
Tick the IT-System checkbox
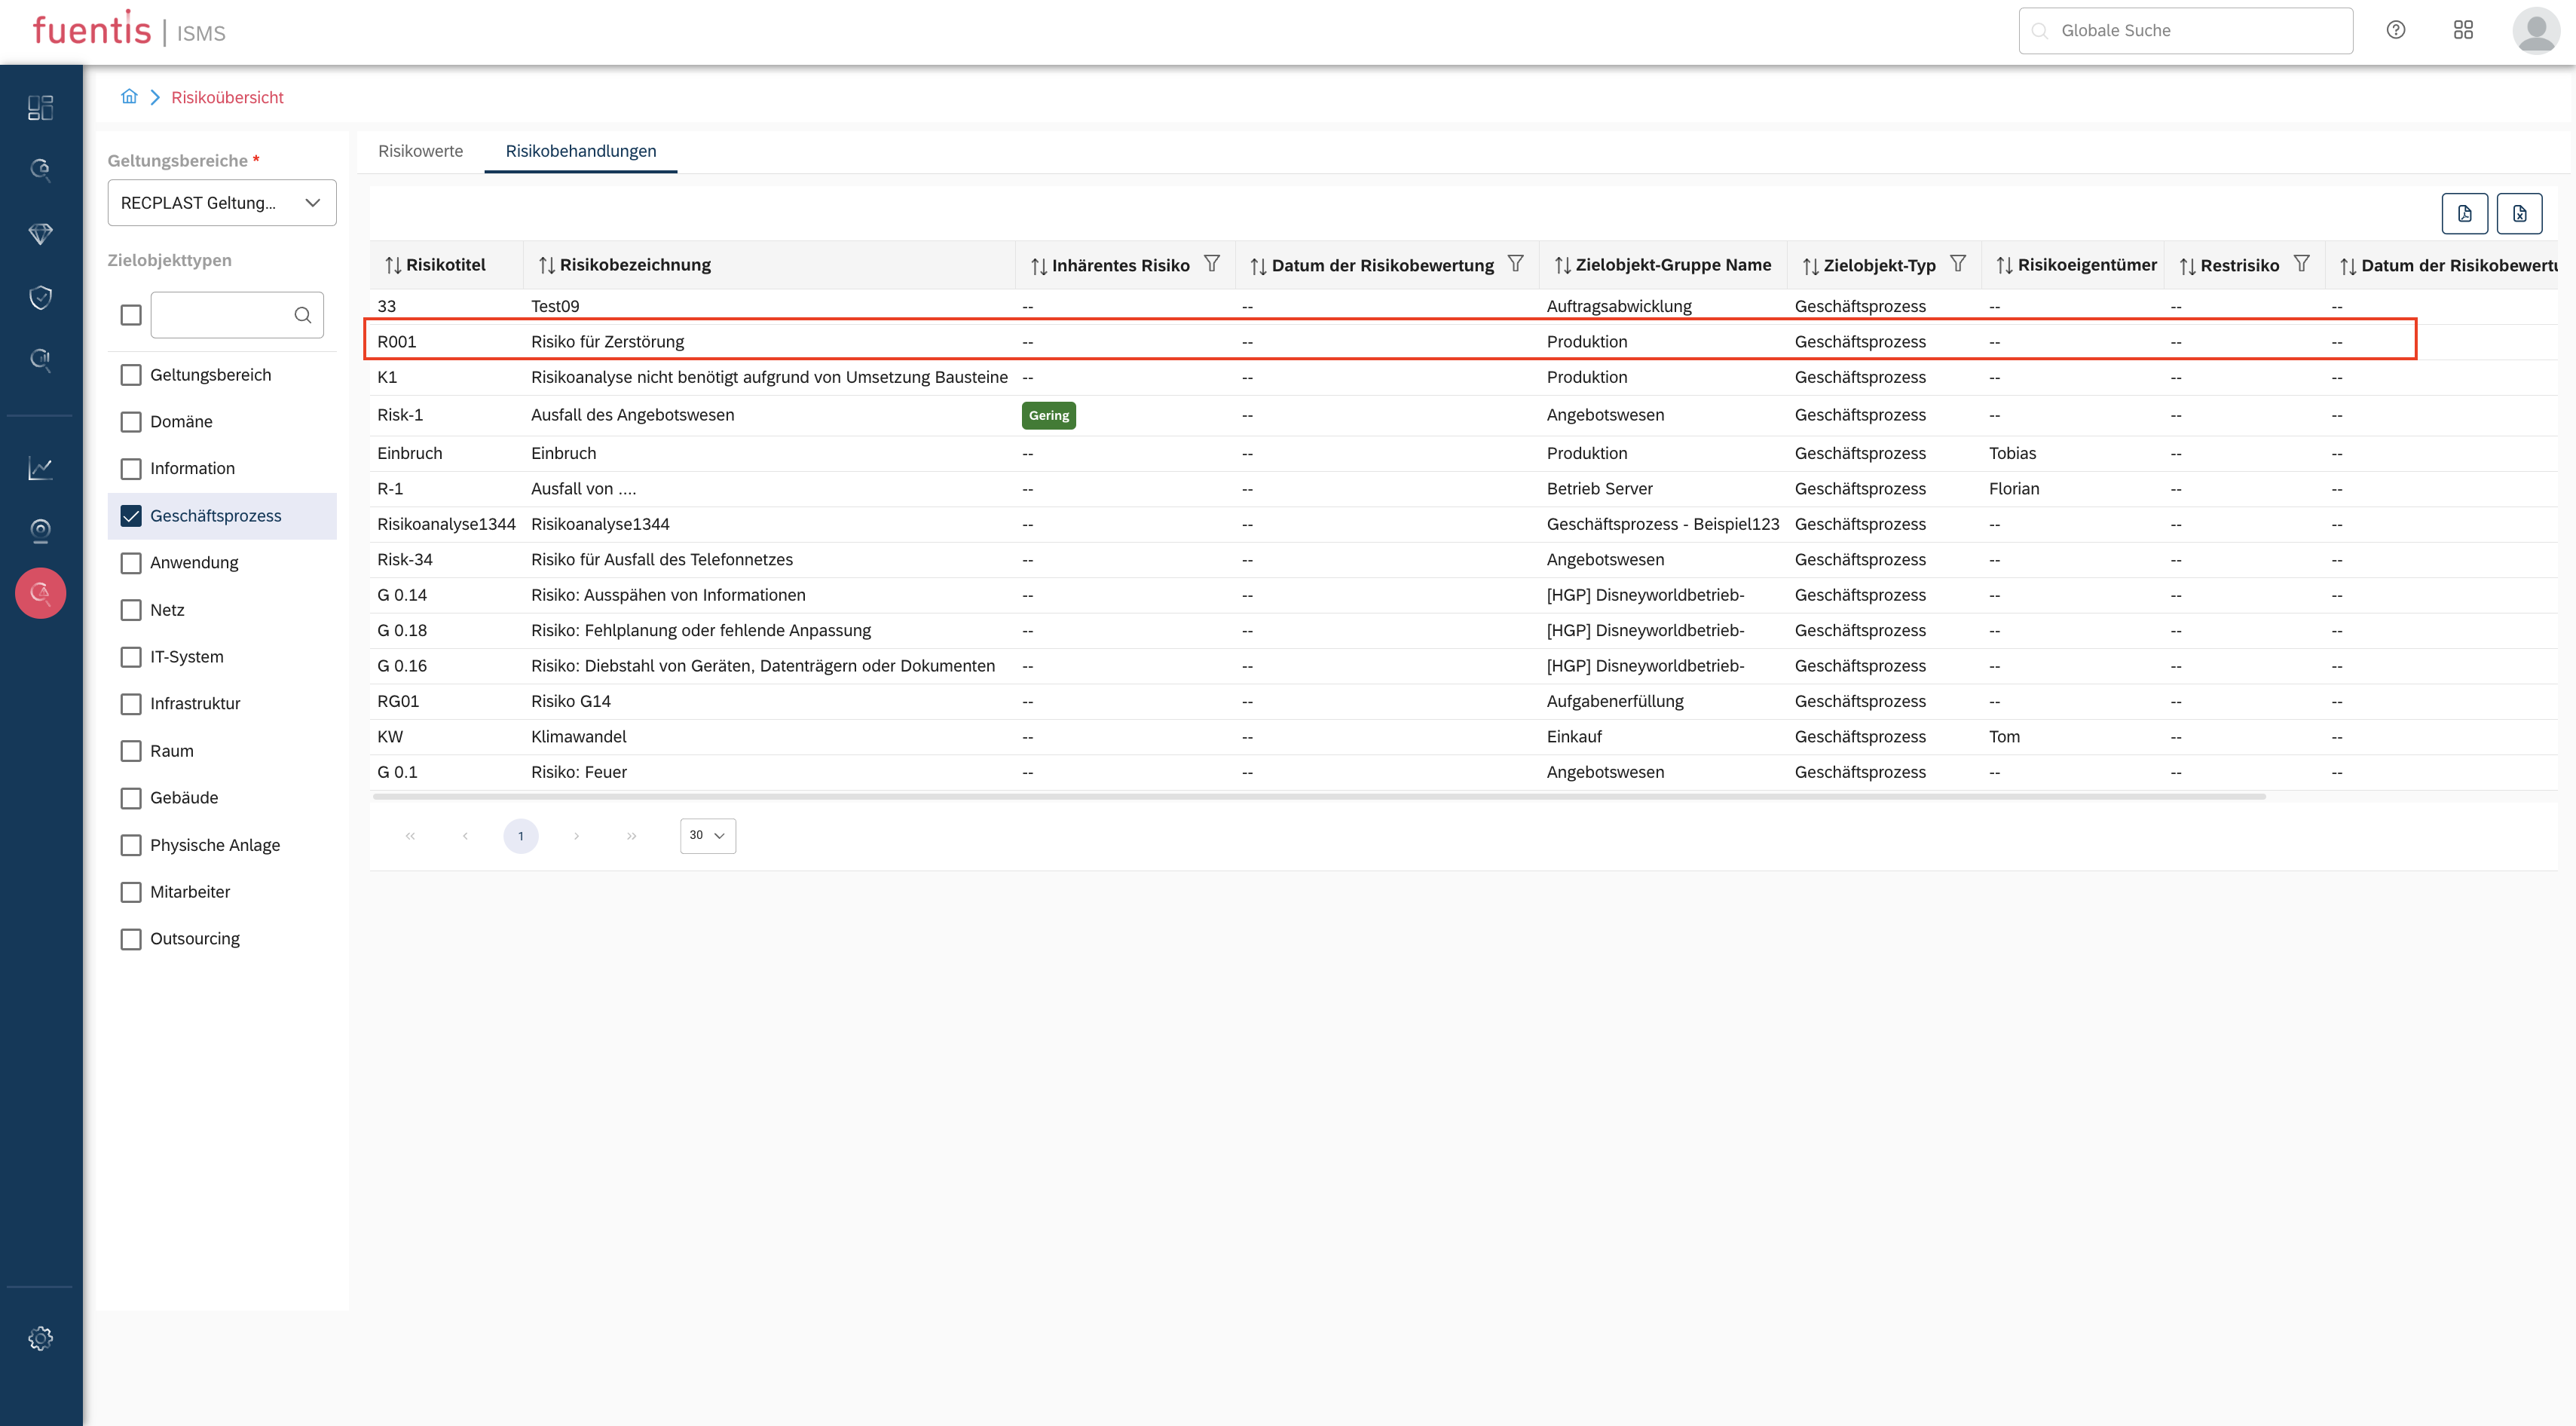tap(131, 657)
